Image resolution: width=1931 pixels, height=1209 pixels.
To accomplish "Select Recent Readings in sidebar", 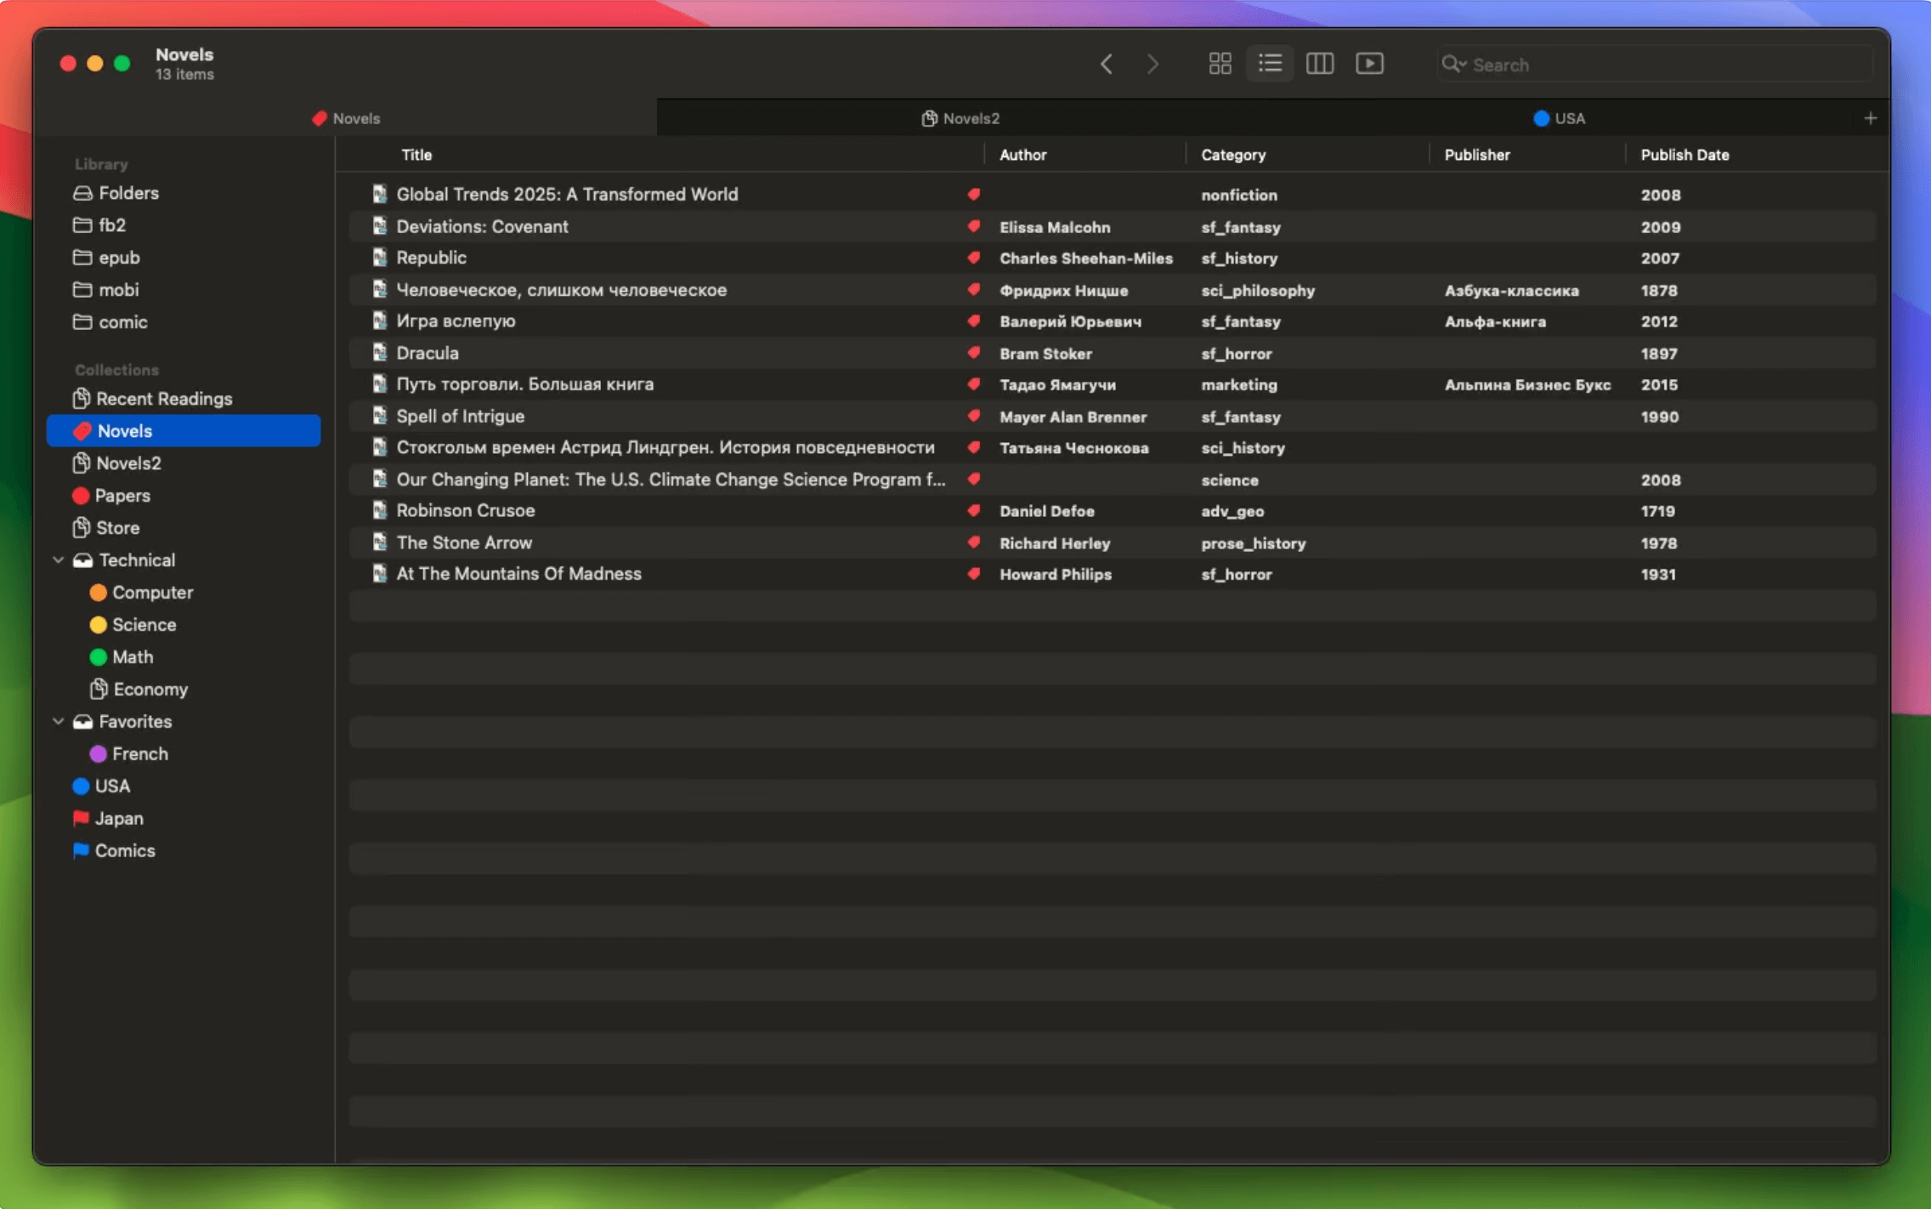I will 164,399.
